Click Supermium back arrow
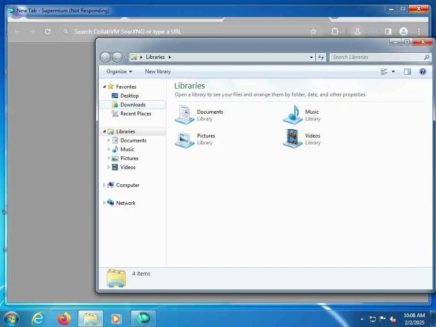This screenshot has height=327, width=436. coord(17,32)
